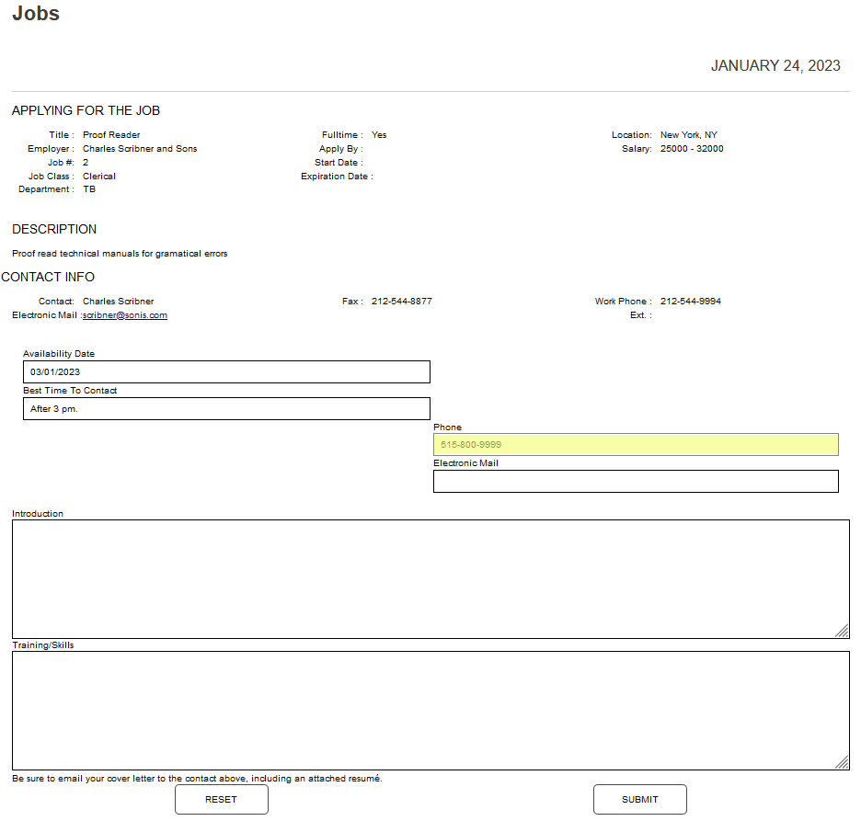Viewport: 861px width, 821px height.
Task: Click the CONTACT INFO section heading
Action: (x=48, y=276)
